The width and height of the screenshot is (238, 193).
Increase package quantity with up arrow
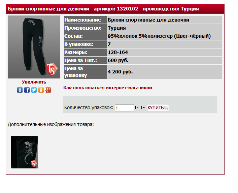138,107
